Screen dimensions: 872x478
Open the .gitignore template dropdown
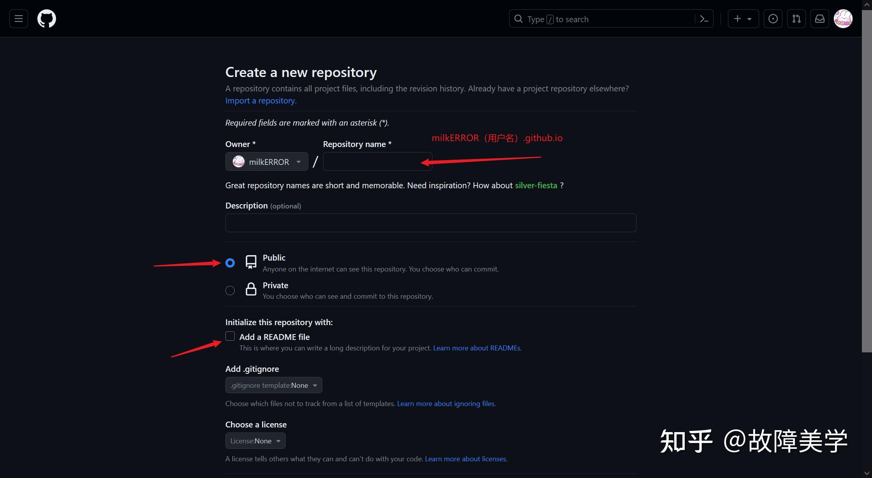(273, 385)
